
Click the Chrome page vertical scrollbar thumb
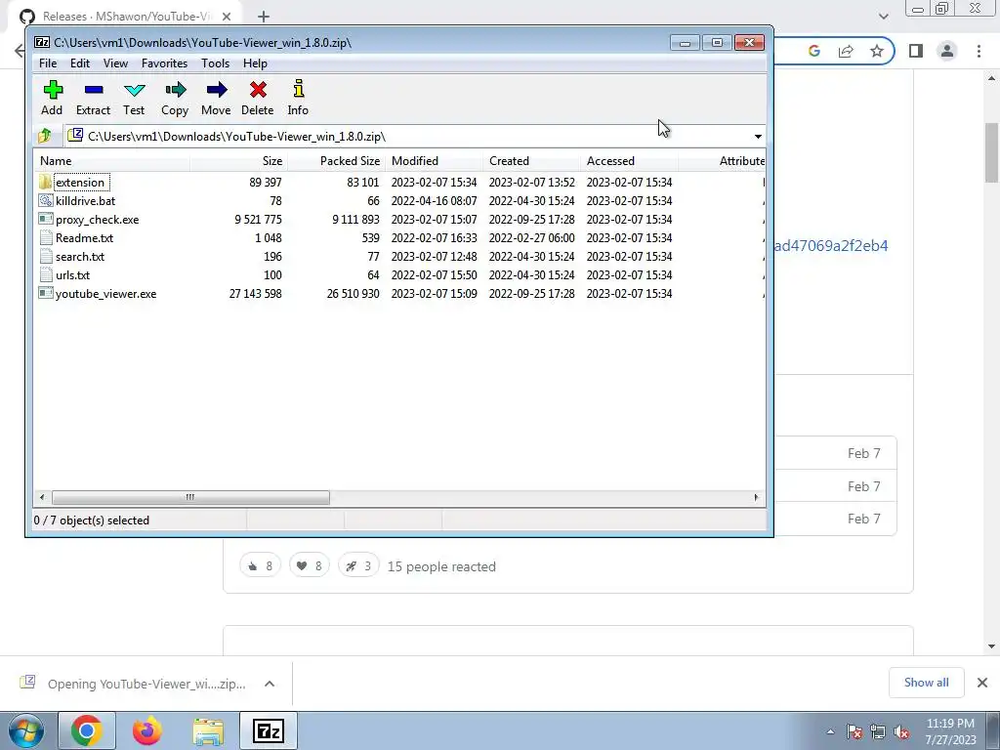click(x=991, y=153)
